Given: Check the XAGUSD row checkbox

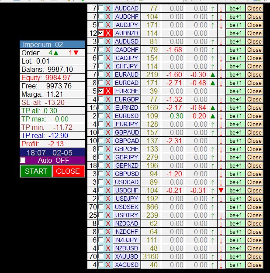Looking at the screenshot, I should (x=101, y=264).
